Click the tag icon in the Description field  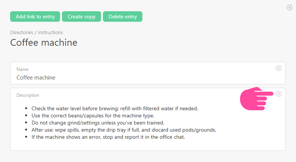(x=278, y=94)
